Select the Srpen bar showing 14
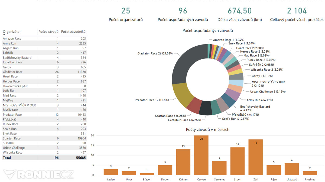Screen dimensions: 325x182 pos(238,161)
